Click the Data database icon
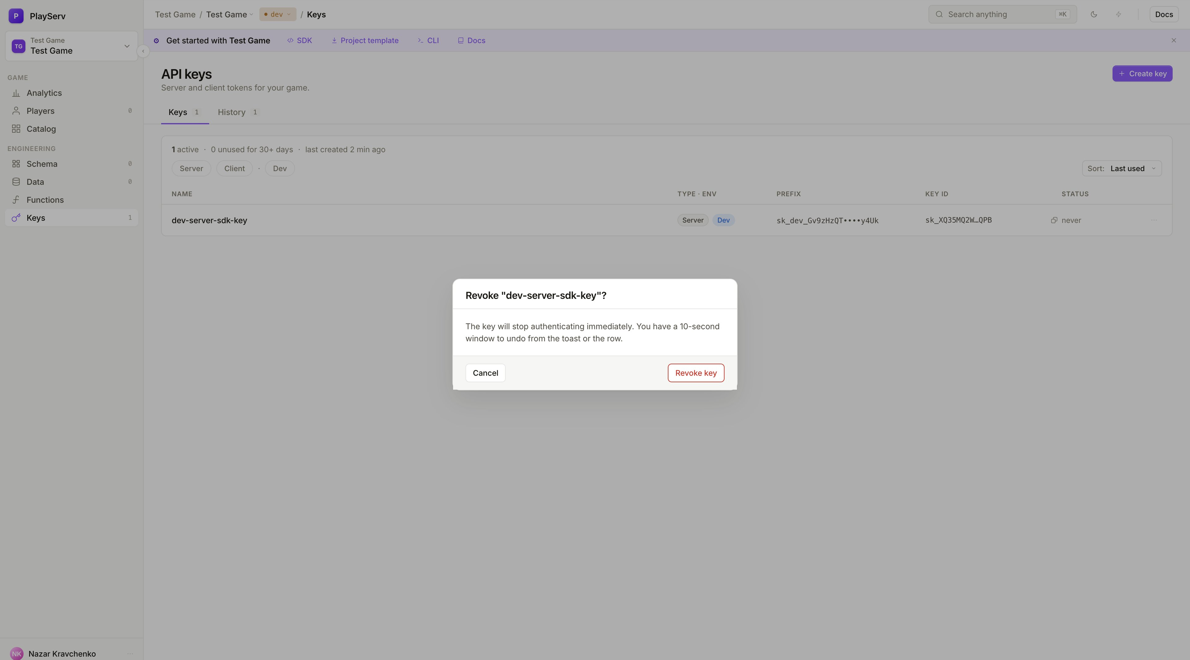 tap(16, 182)
